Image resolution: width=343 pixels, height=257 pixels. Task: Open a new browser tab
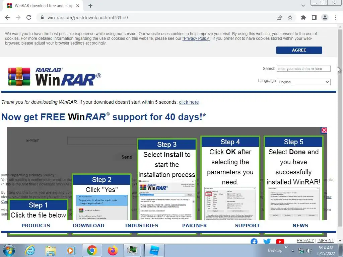[90, 6]
